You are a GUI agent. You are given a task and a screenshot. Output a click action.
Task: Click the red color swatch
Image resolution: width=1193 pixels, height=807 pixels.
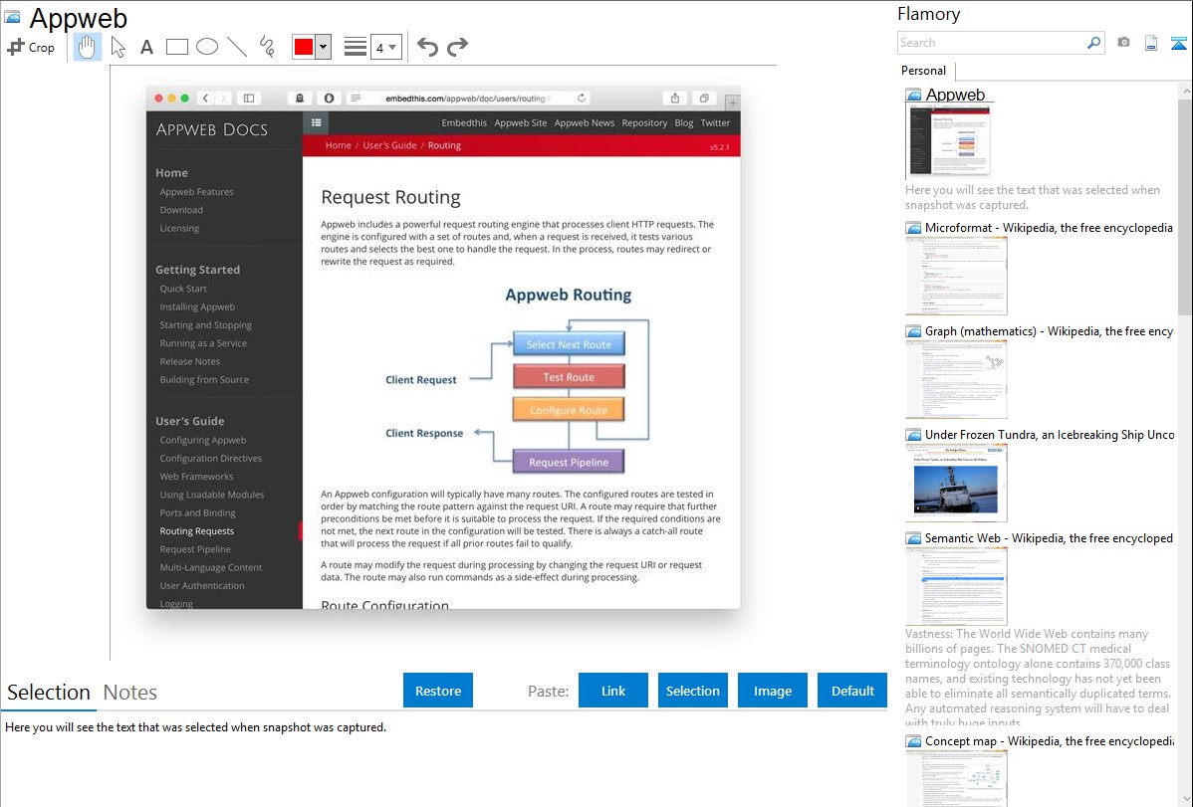coord(304,47)
